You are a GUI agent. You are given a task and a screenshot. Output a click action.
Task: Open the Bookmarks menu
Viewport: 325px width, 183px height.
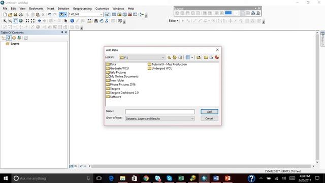point(36,9)
